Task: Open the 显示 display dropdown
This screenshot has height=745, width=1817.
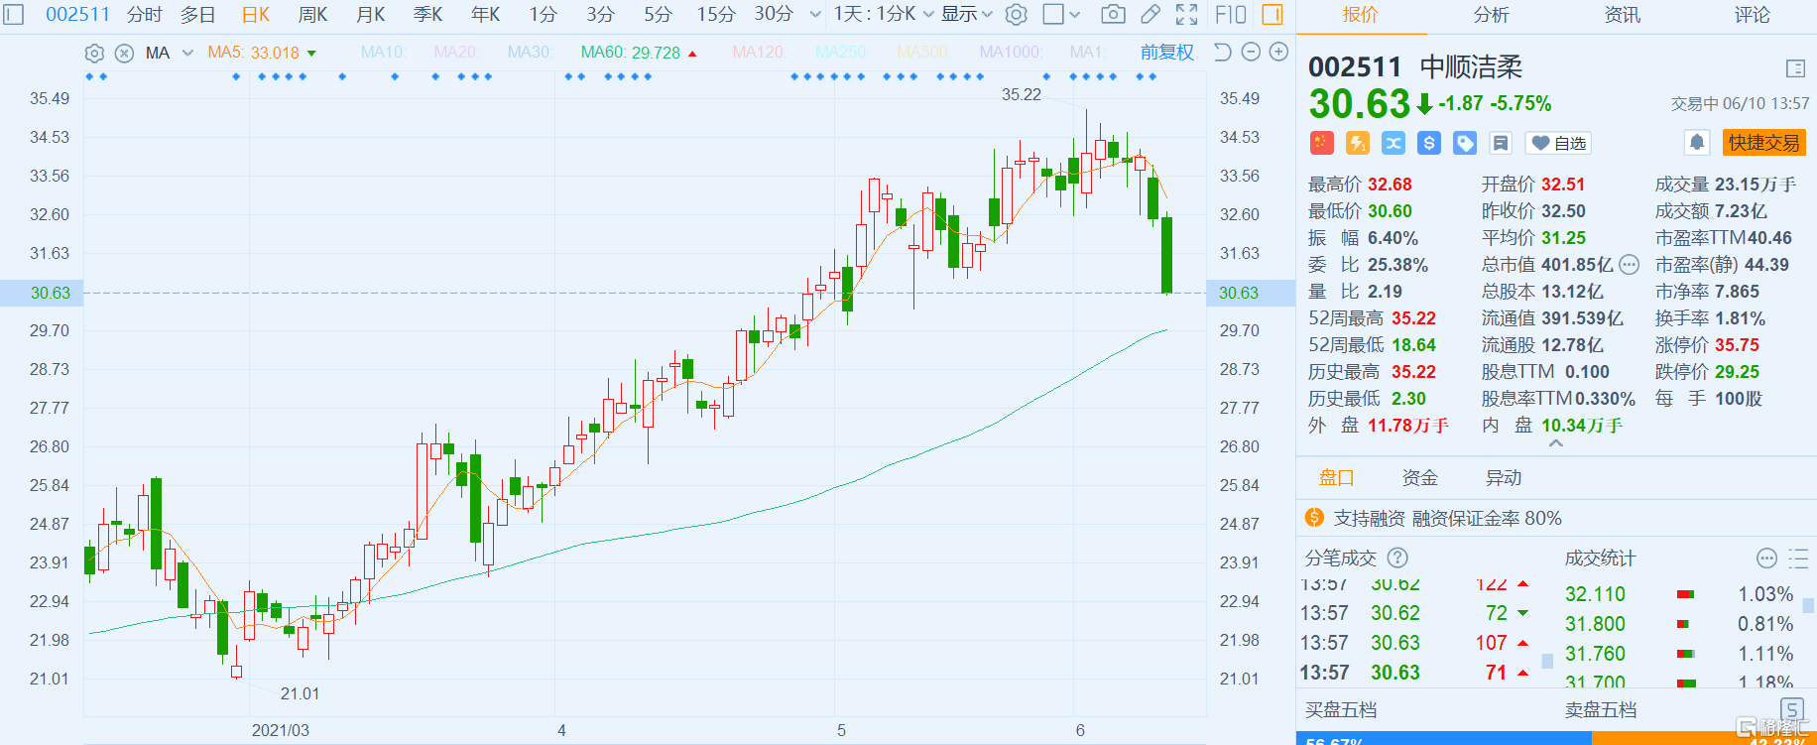Action: click(x=966, y=14)
